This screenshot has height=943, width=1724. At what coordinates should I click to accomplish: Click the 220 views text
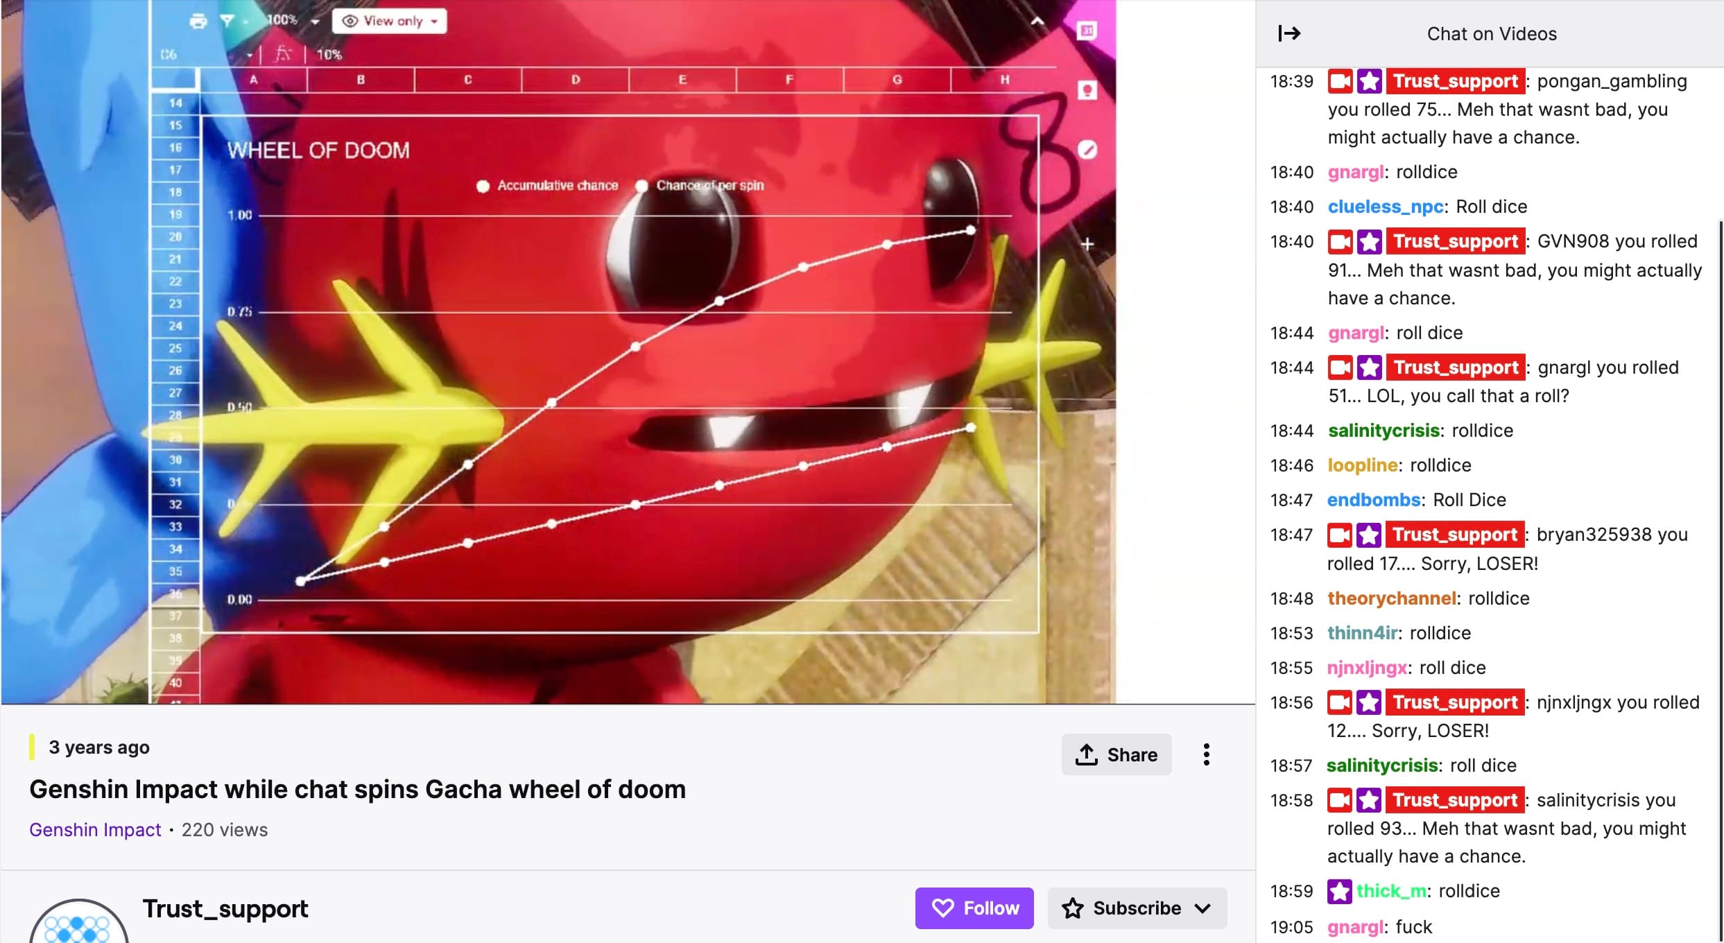click(x=225, y=829)
